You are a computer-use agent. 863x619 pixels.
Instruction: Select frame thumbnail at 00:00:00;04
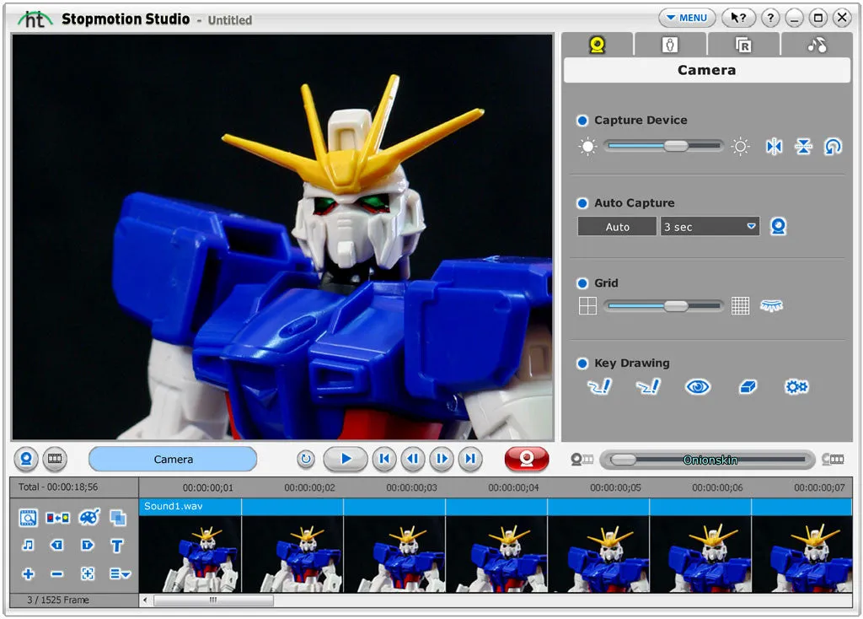coord(496,554)
